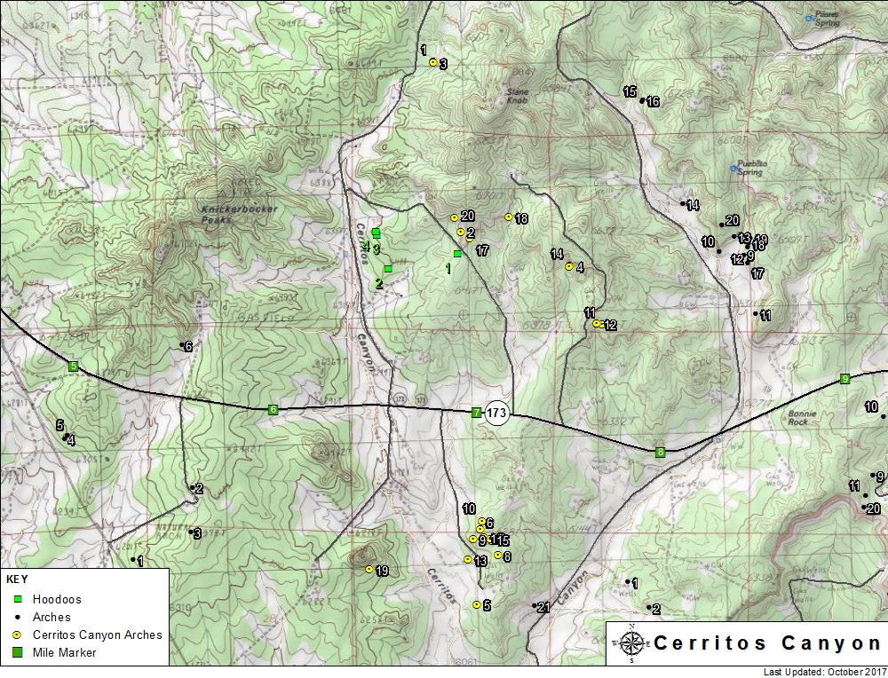Select the green mile marker 7
The height and width of the screenshot is (678, 888).
pos(477,413)
